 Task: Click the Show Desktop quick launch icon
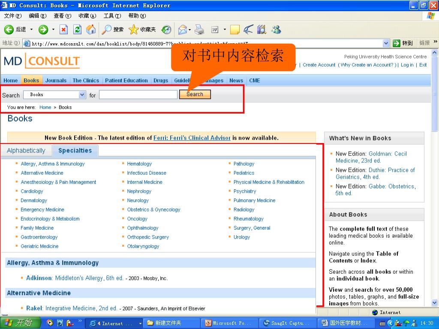pos(60,323)
